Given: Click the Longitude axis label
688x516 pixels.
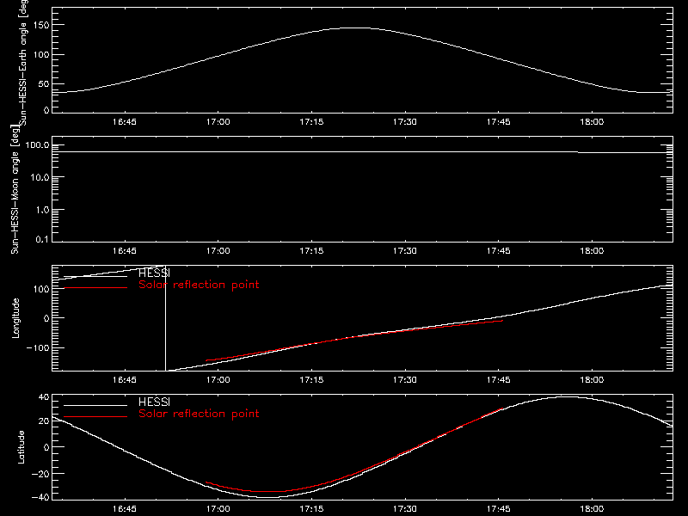Looking at the screenshot, I should [x=15, y=318].
